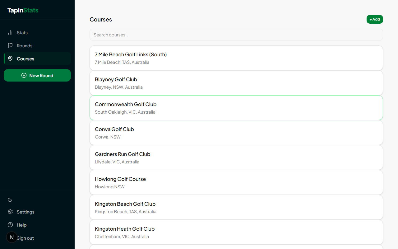Open the user avatar with letter N

point(12,237)
